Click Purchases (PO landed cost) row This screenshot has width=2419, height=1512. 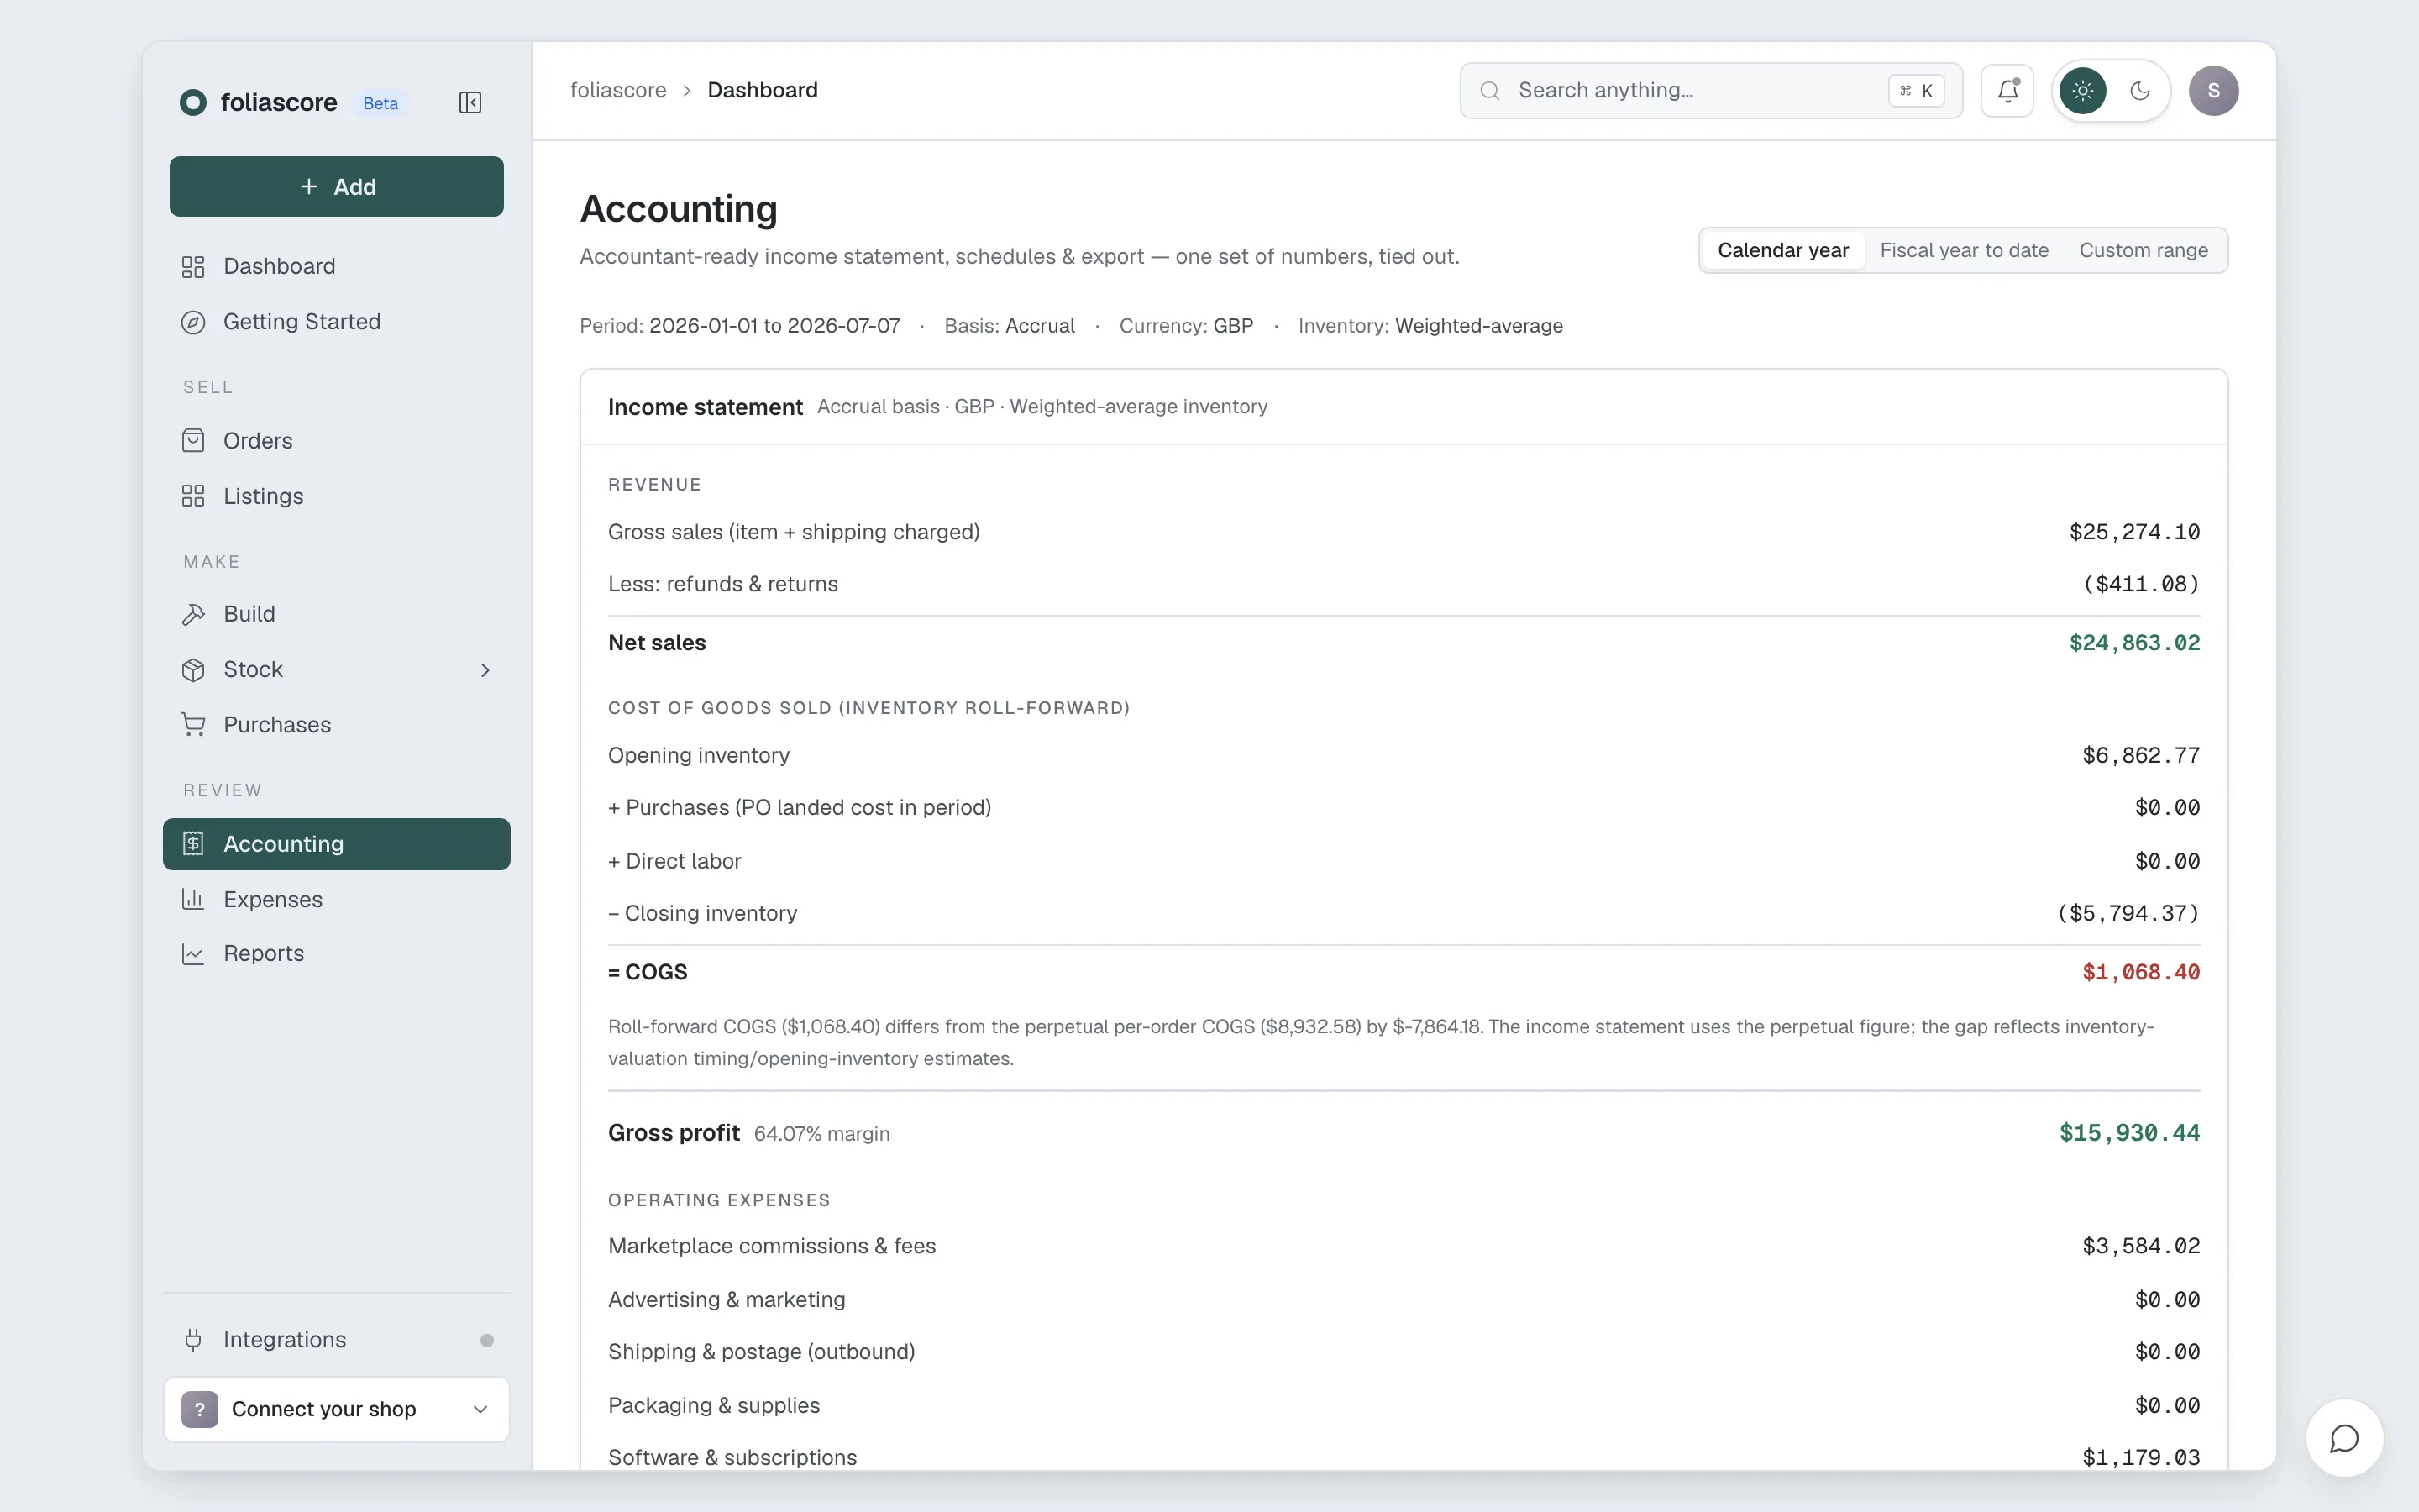(x=1404, y=808)
